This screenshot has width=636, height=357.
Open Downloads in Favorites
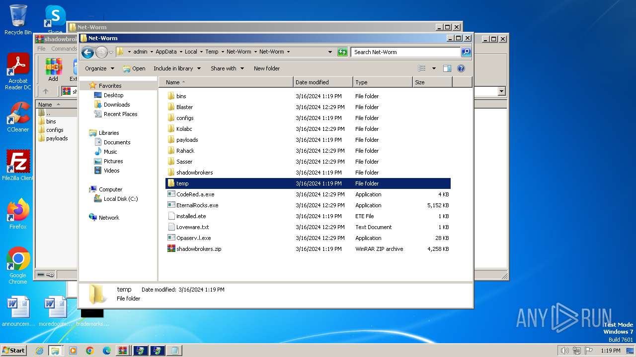point(117,105)
